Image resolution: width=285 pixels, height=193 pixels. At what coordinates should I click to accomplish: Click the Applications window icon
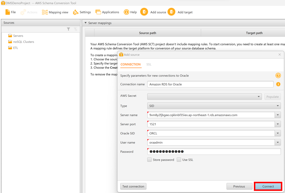click(98, 12)
